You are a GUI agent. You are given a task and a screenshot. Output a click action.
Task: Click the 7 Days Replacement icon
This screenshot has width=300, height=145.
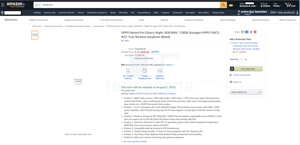point(144,71)
